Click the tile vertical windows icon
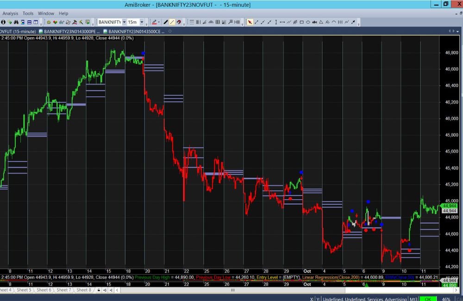This screenshot has height=301, width=463. click(x=36, y=22)
